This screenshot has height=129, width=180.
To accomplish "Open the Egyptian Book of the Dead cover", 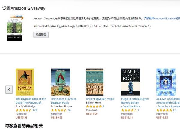I will click(25, 82).
